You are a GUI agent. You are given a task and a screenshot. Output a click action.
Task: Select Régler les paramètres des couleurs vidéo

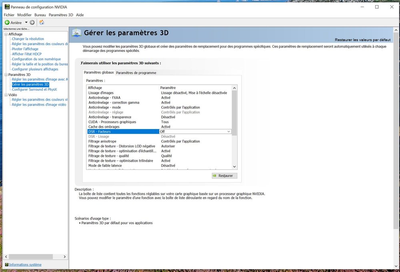pos(40,99)
